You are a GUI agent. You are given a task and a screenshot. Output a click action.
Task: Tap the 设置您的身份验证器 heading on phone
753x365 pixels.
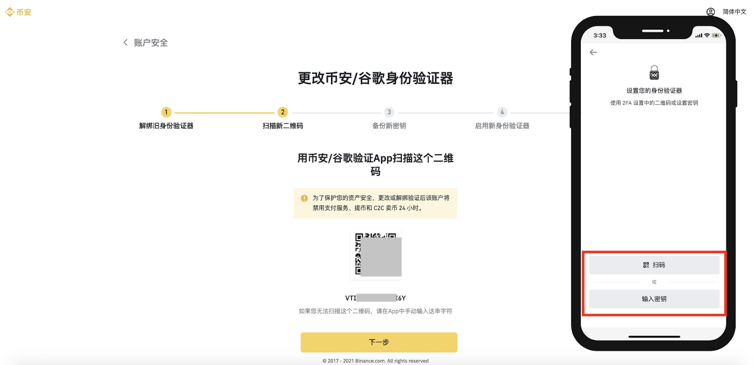[x=654, y=91]
